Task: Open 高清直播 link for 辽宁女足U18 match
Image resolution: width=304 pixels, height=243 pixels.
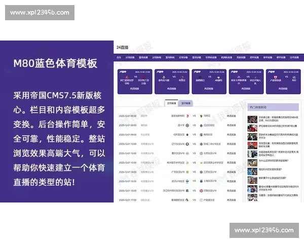Action: coord(231,144)
